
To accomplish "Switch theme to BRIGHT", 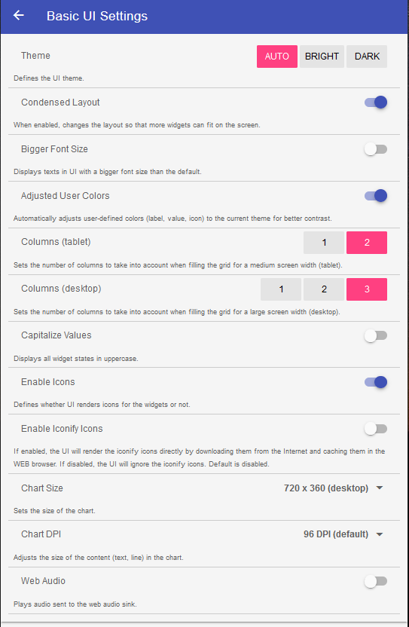I will 322,57.
